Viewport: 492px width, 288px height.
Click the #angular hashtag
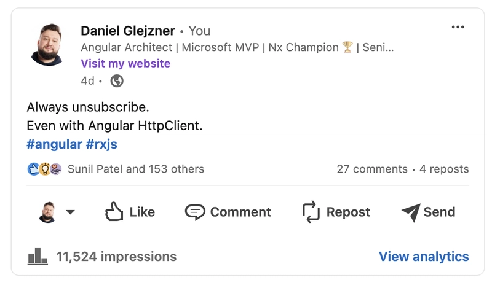coord(54,144)
